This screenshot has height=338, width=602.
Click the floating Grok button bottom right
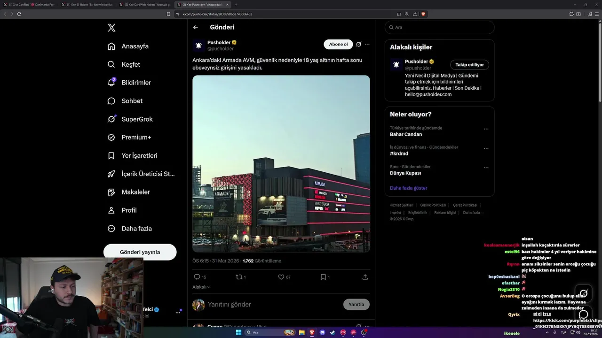584,293
